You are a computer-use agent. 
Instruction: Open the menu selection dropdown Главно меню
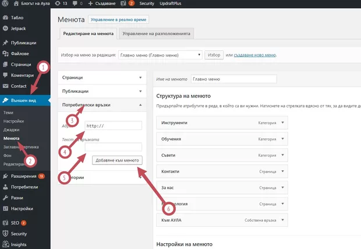pyautogui.click(x=159, y=55)
